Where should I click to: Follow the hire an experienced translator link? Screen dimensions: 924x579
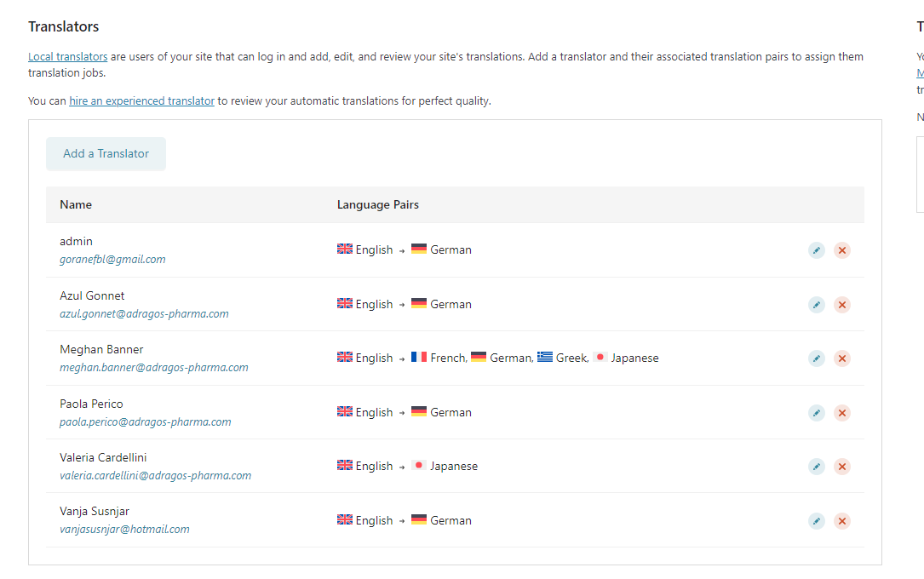pos(141,100)
